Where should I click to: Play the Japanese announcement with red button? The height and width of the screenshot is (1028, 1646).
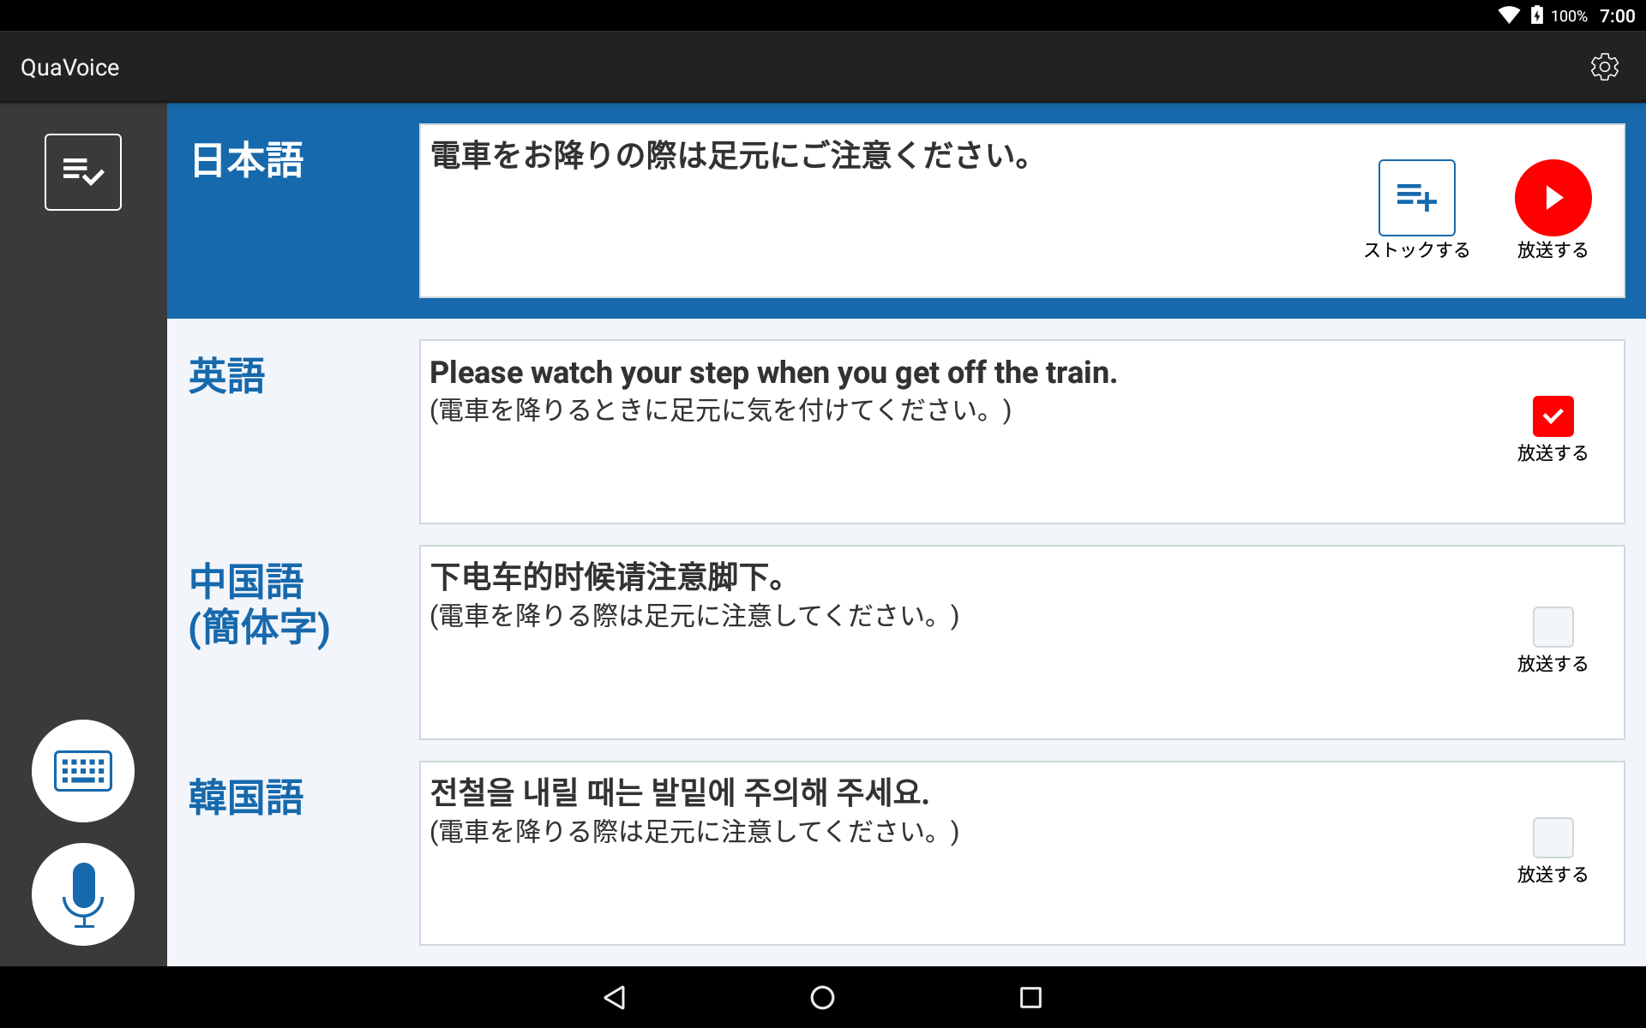(x=1553, y=198)
